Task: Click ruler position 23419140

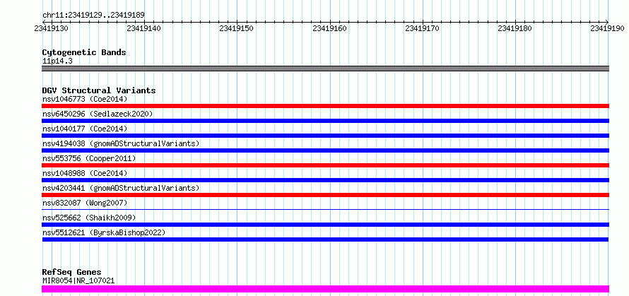Action: [143, 28]
